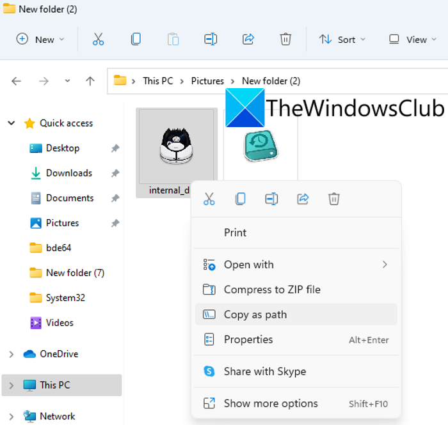Image resolution: width=448 pixels, height=425 pixels.
Task: Unpin Pictures using its pin icon
Action: (115, 223)
